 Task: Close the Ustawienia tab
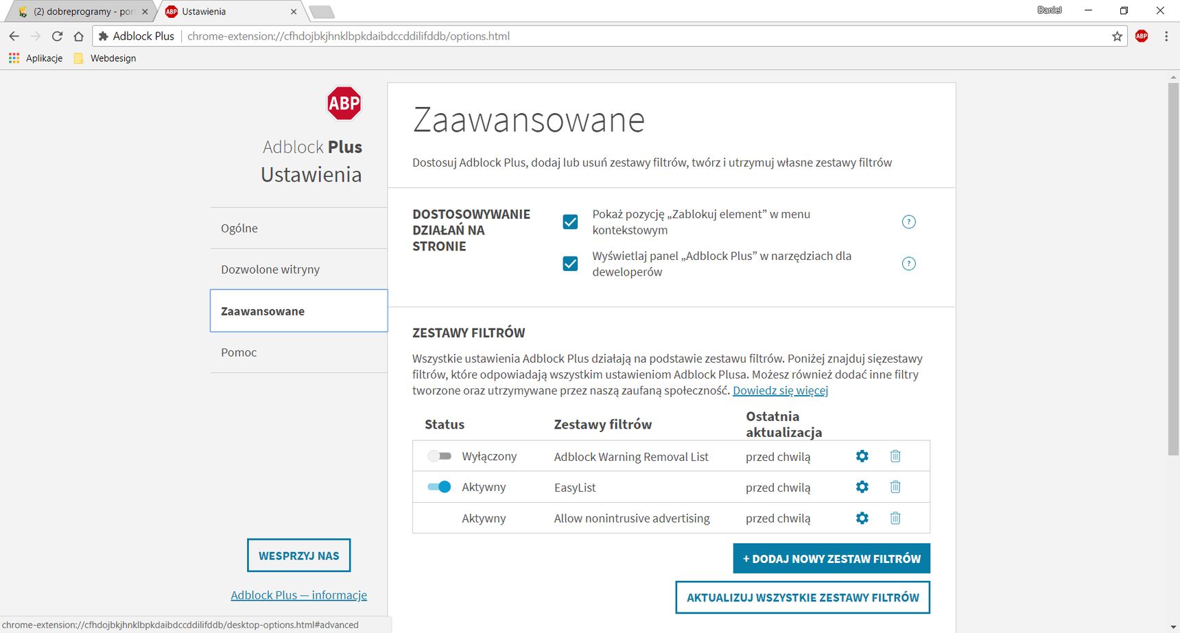(x=294, y=12)
